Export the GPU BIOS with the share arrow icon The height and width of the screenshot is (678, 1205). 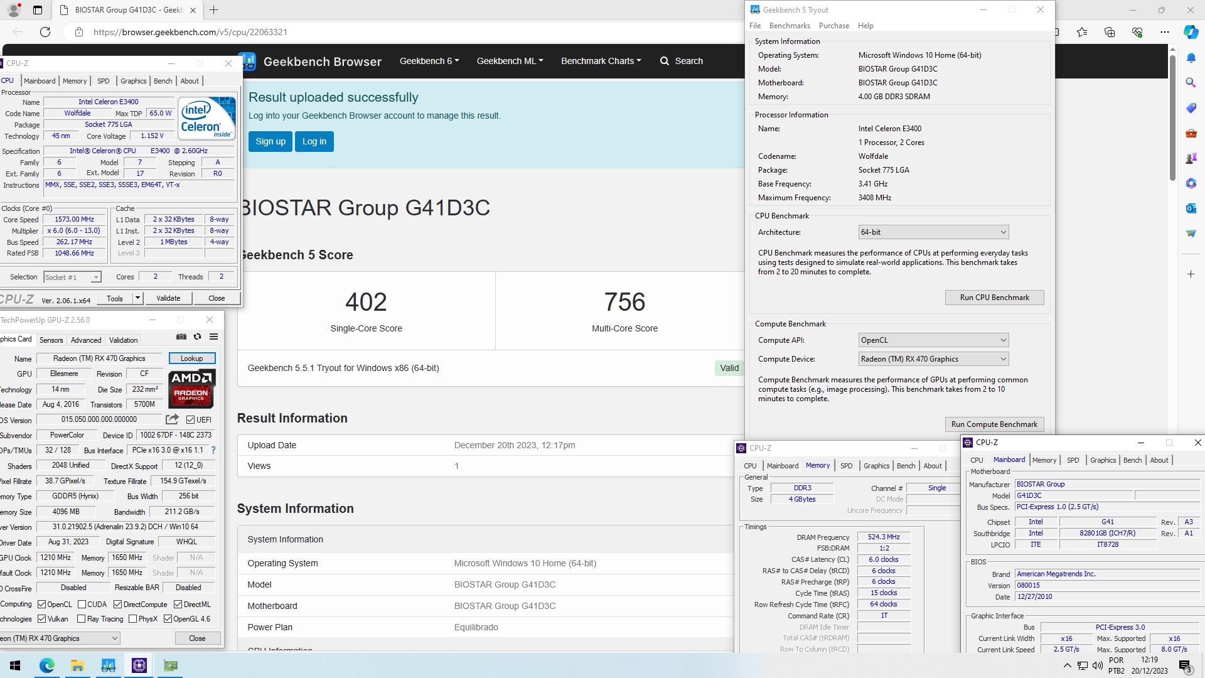[172, 419]
